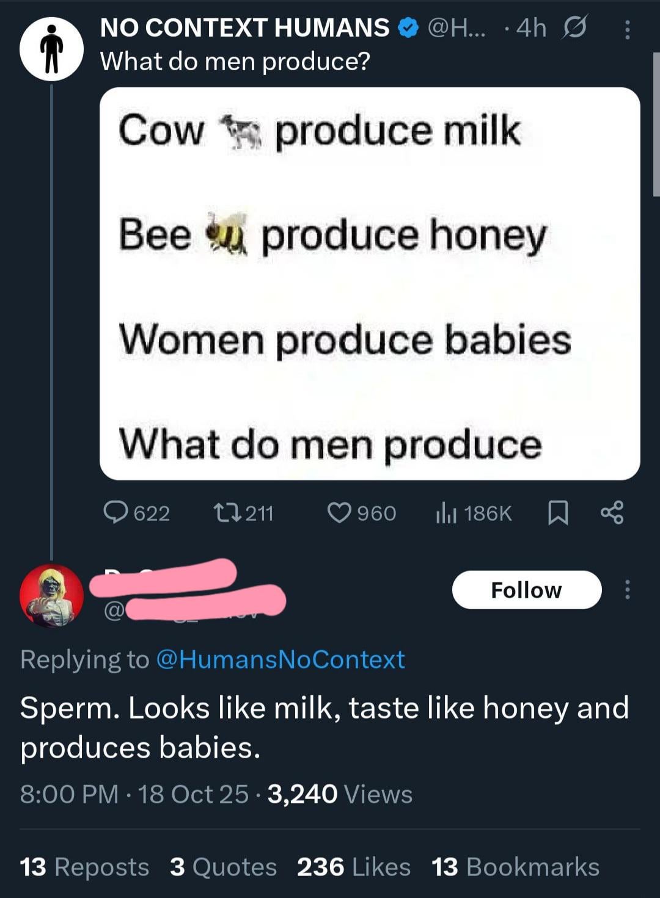Click the blue verified badge
Image resolution: width=660 pixels, height=898 pixels.
click(408, 28)
